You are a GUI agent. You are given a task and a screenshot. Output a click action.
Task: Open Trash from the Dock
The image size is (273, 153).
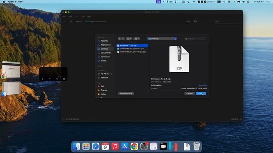pos(197,146)
